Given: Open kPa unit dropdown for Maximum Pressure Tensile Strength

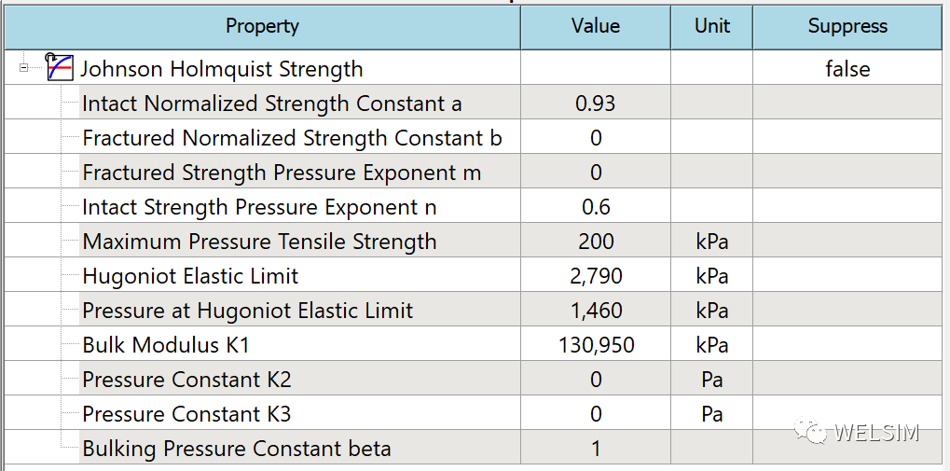Looking at the screenshot, I should click(712, 242).
